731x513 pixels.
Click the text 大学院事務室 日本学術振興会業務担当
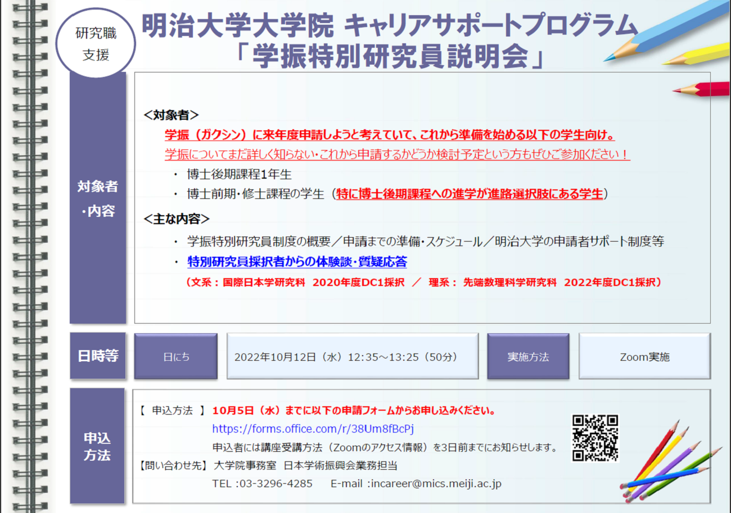(305, 466)
